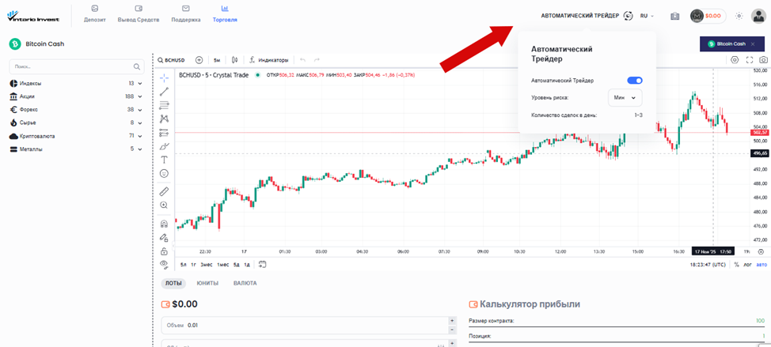Toggle the magnet snap mode
Image resolution: width=771 pixels, height=347 pixels.
point(164,224)
